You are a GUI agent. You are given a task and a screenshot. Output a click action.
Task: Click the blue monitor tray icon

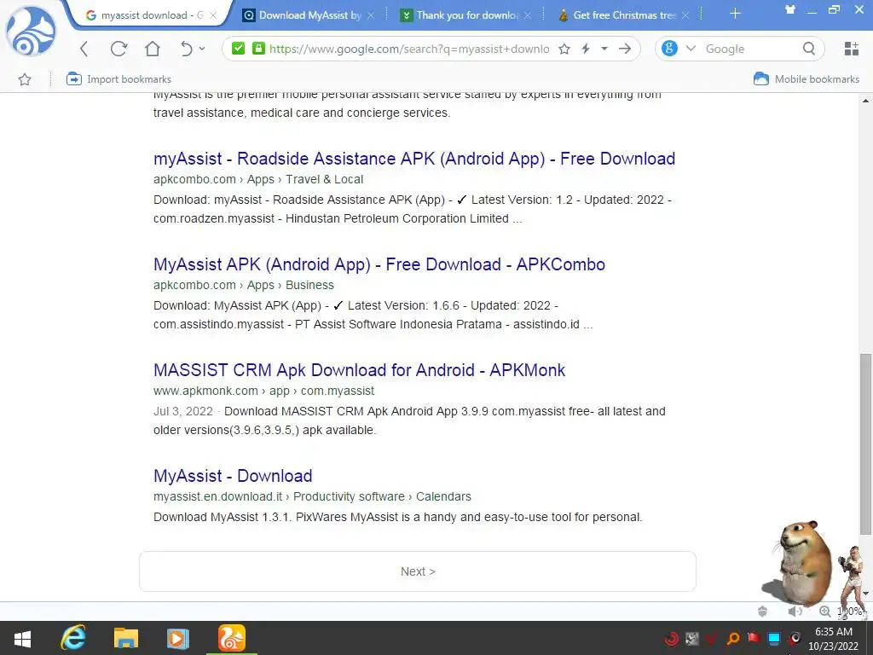pos(774,638)
